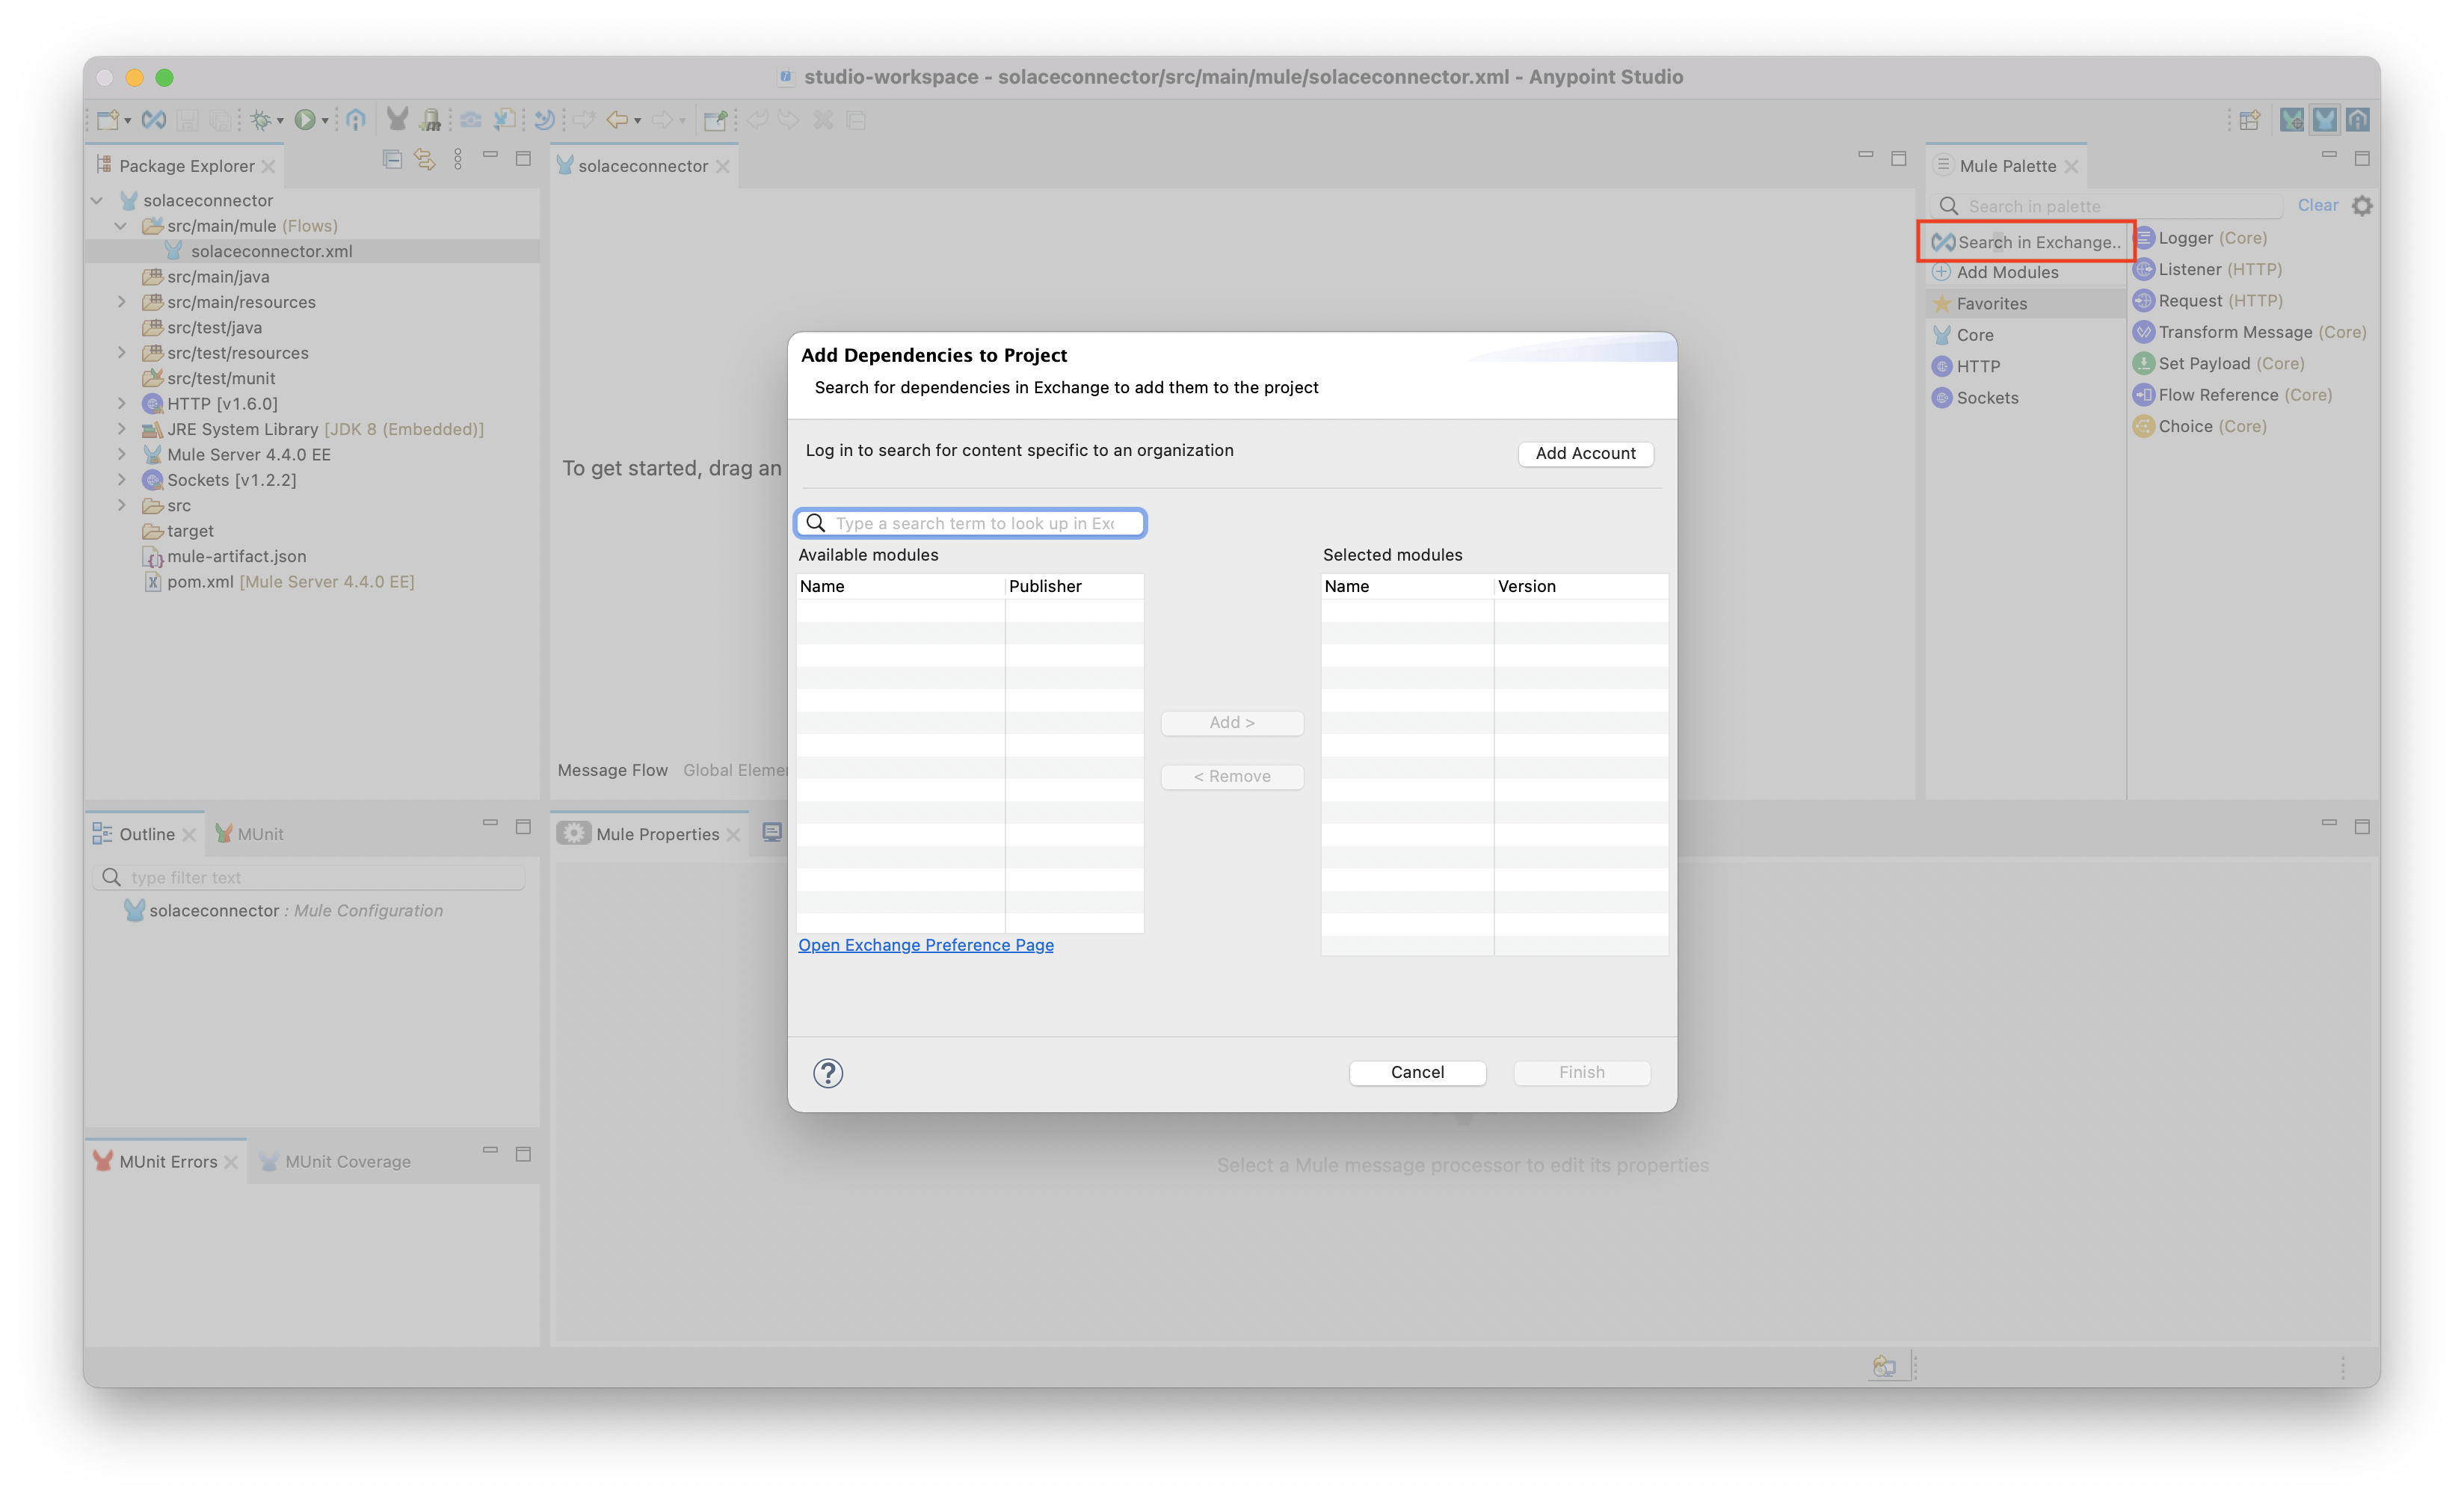Viewport: 2464px width, 1498px height.
Task: Click Add Modules in the Mule Palette
Action: pos(2008,271)
